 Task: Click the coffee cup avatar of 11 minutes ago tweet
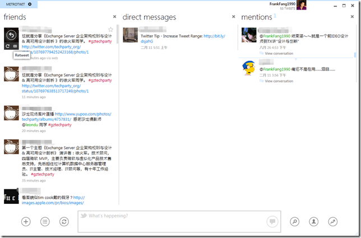(11, 74)
